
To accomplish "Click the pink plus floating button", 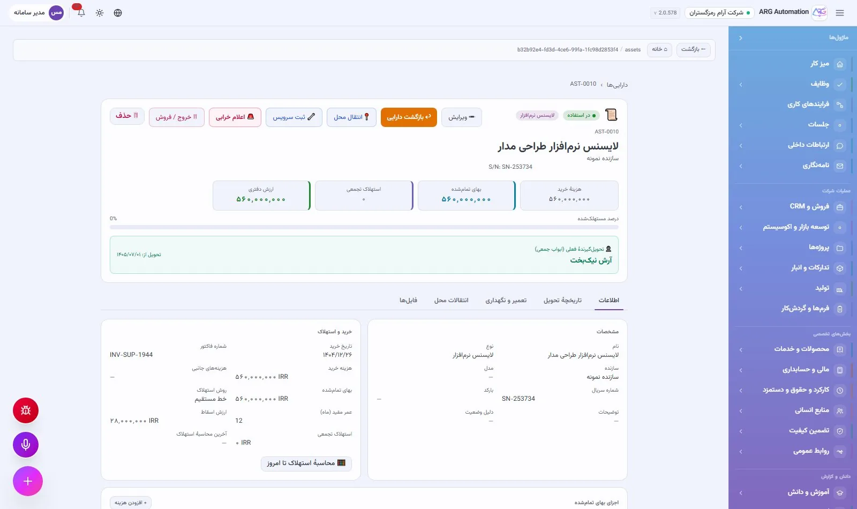I will [x=28, y=481].
